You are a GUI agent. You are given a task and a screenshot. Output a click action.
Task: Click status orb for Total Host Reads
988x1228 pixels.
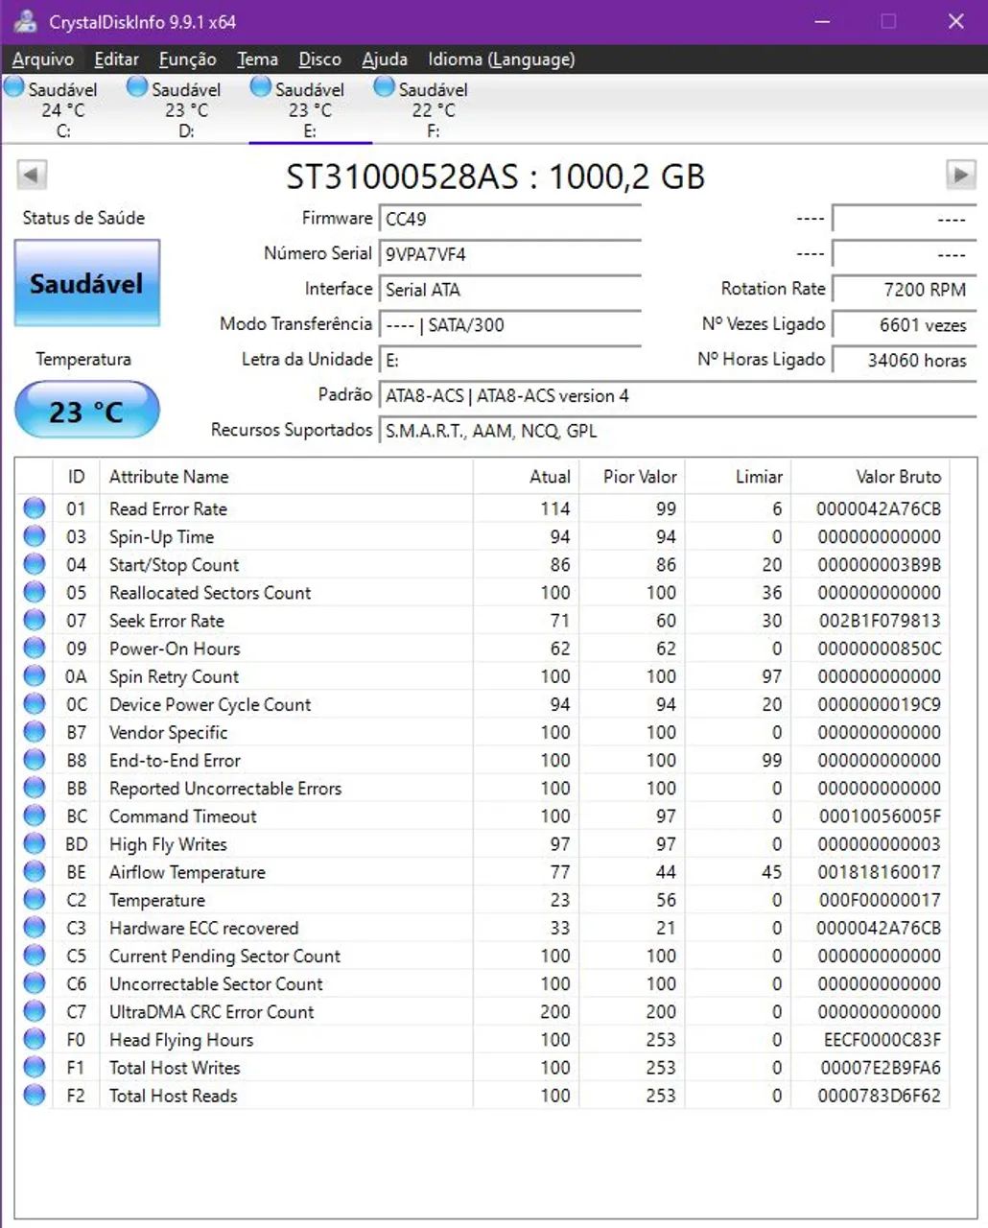pyautogui.click(x=35, y=1095)
